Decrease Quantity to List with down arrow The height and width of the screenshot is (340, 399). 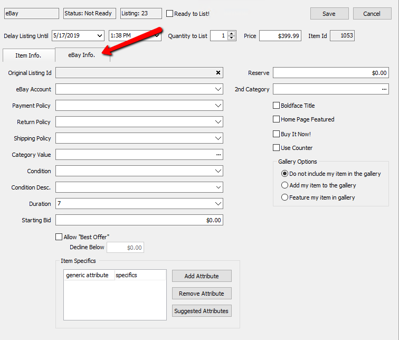231,38
